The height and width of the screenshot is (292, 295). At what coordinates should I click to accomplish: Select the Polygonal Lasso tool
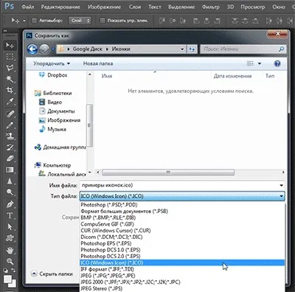(10, 68)
